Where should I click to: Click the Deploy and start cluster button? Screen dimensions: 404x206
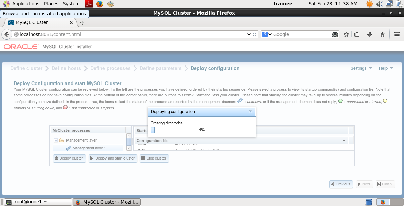112,158
